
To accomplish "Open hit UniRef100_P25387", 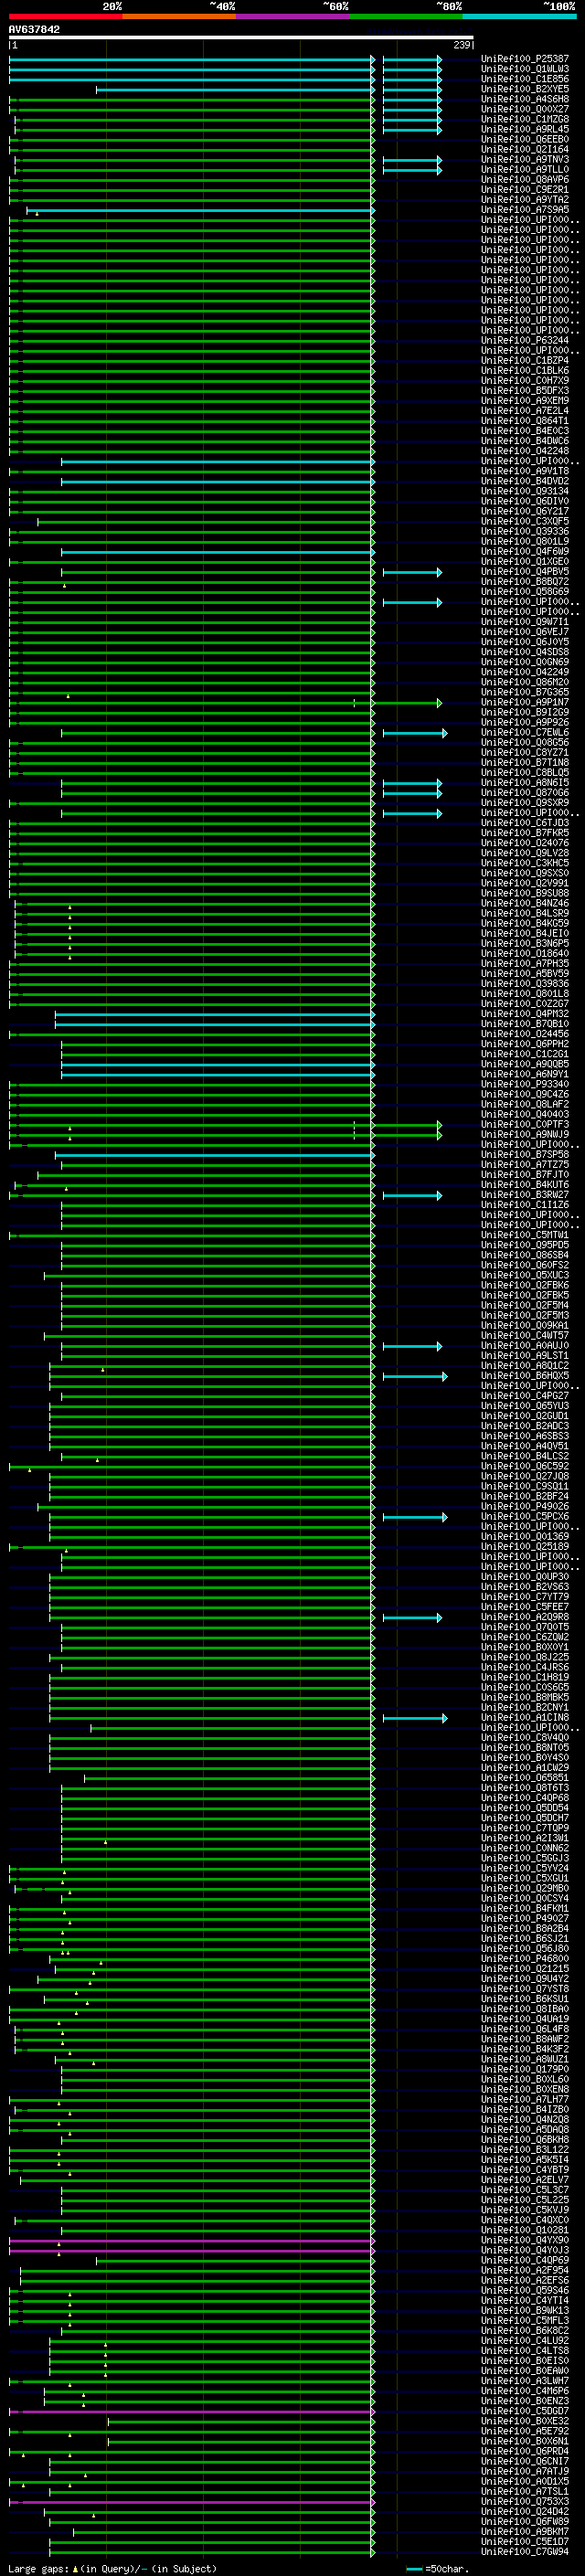I will pos(525,59).
